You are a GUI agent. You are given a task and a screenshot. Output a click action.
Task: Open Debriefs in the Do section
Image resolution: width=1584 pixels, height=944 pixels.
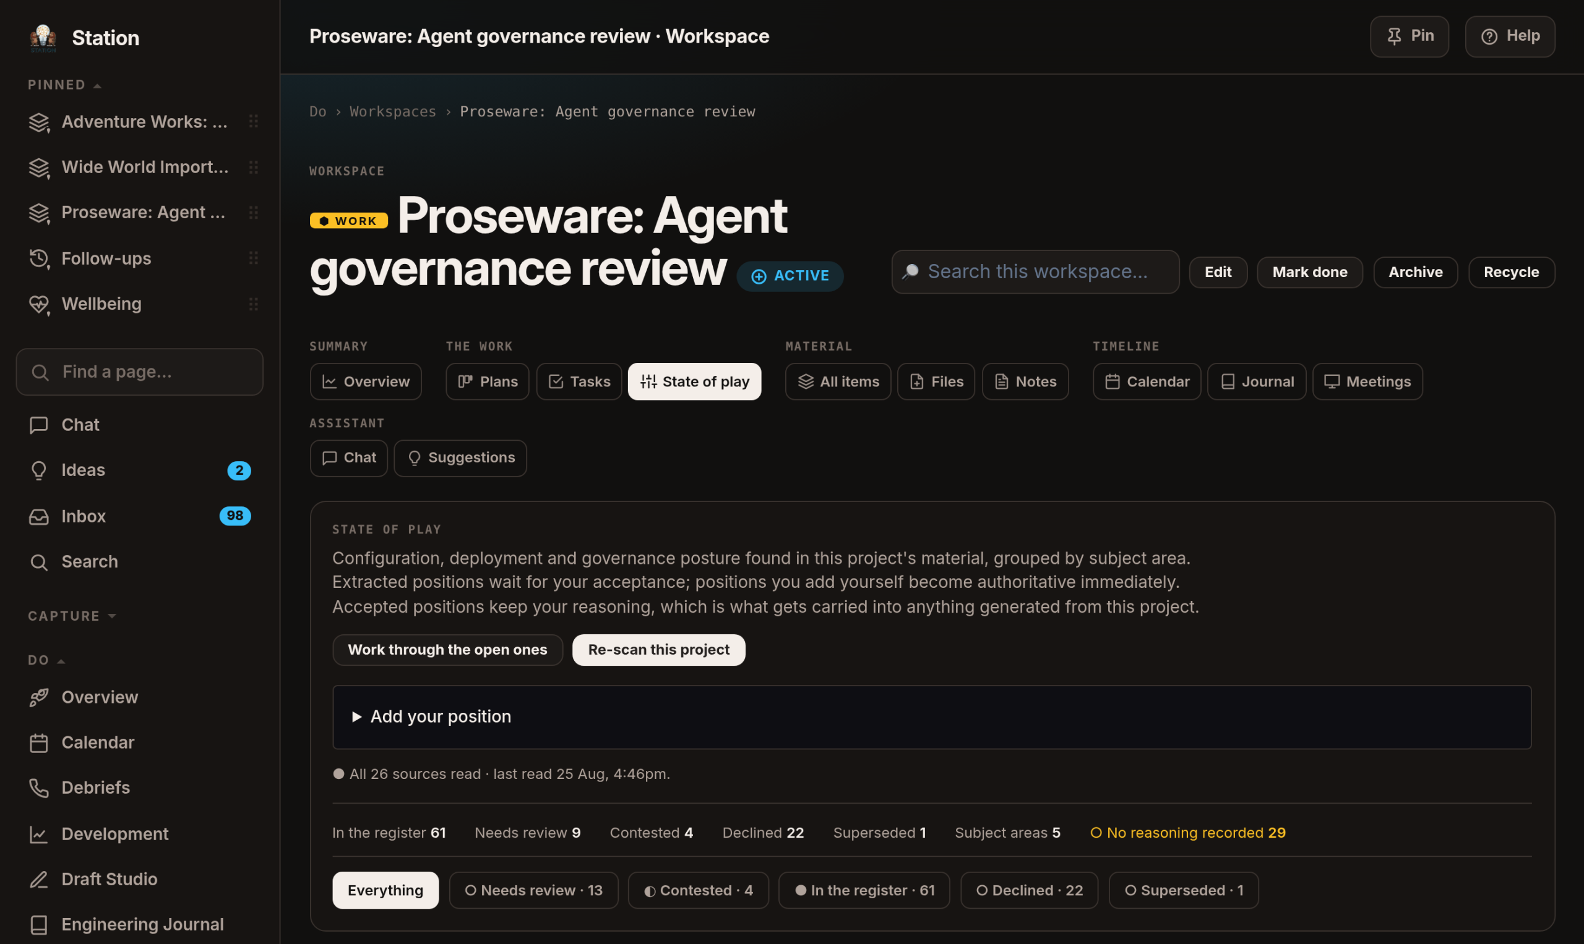(139, 787)
